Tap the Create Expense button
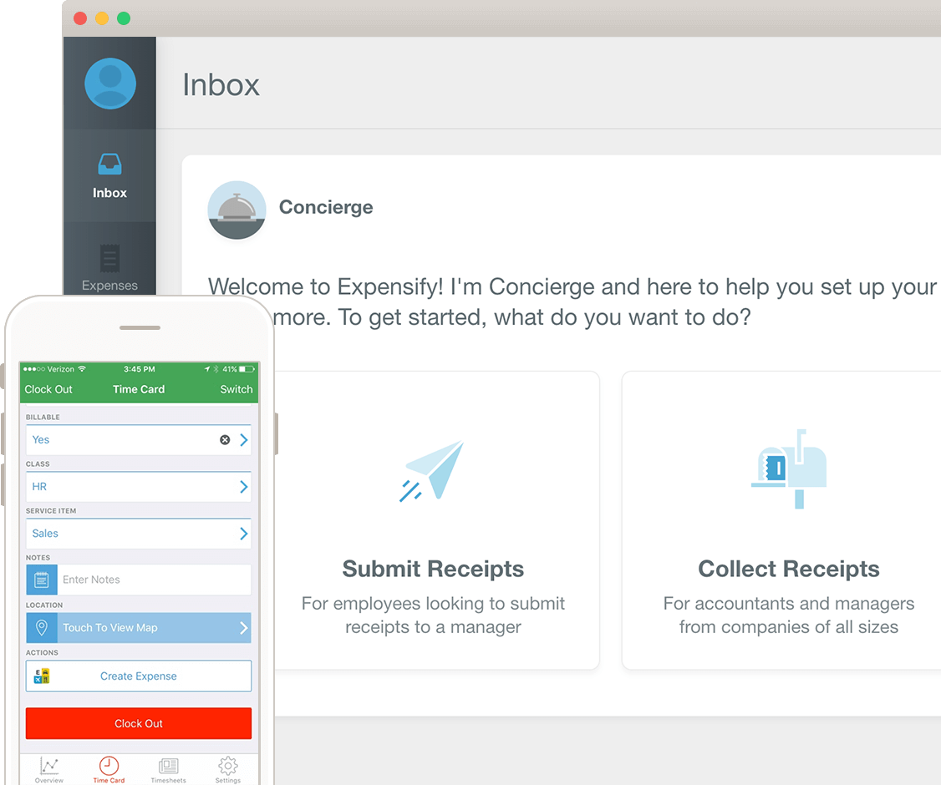 [x=139, y=676]
